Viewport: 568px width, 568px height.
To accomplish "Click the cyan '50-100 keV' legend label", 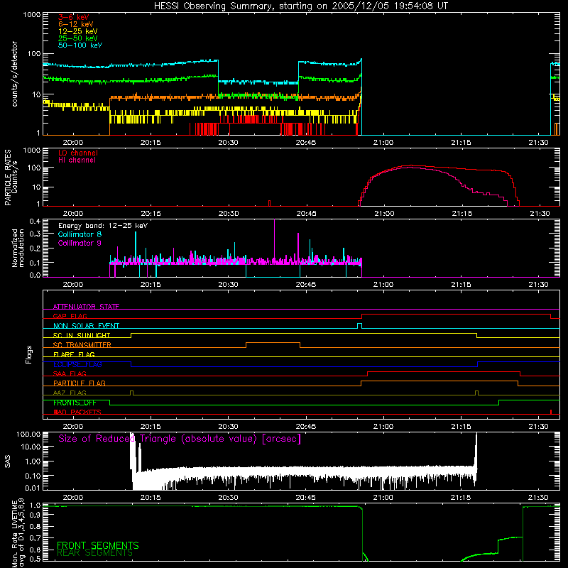I will (x=80, y=45).
